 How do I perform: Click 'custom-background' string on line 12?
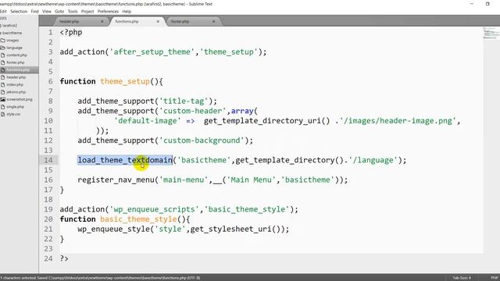coord(202,140)
